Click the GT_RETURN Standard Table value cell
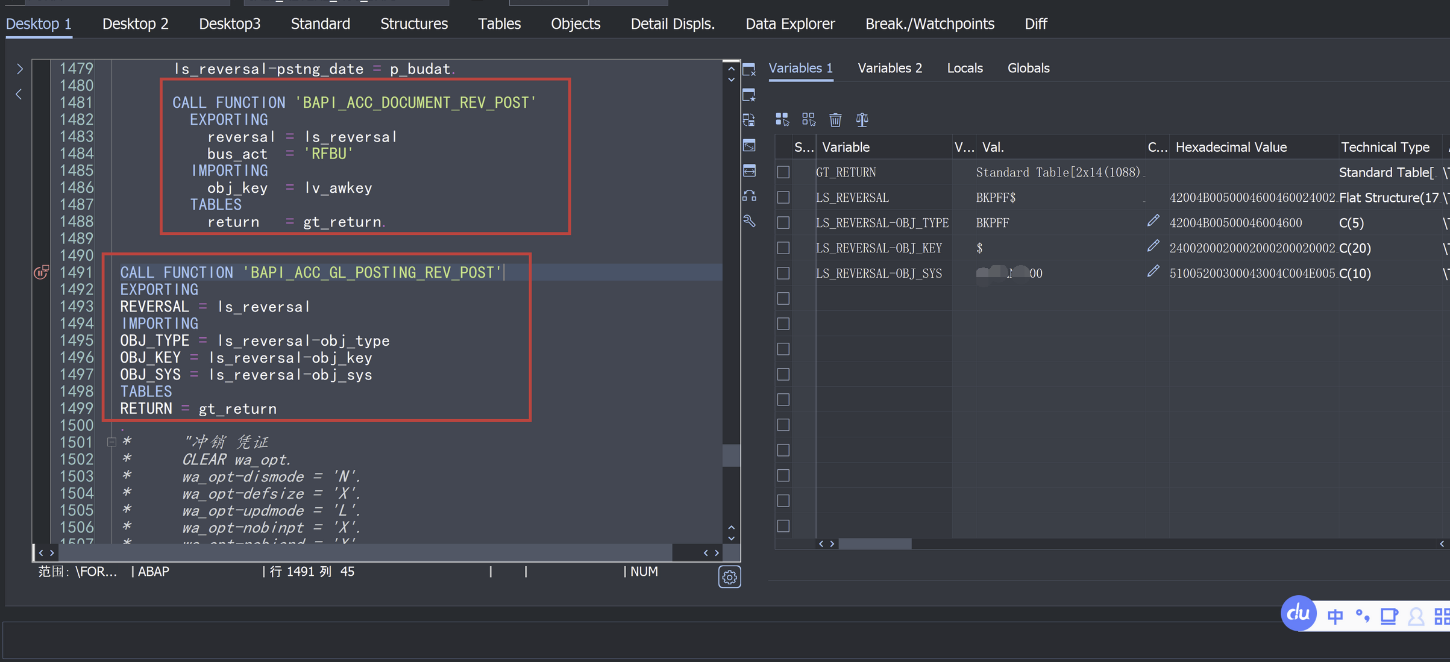Image resolution: width=1450 pixels, height=662 pixels. (1059, 172)
